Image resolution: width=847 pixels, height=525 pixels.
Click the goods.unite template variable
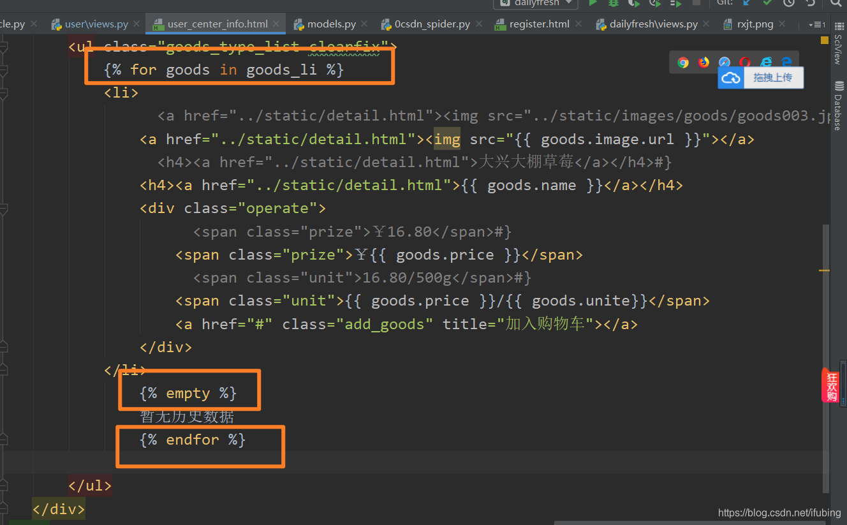coord(581,300)
